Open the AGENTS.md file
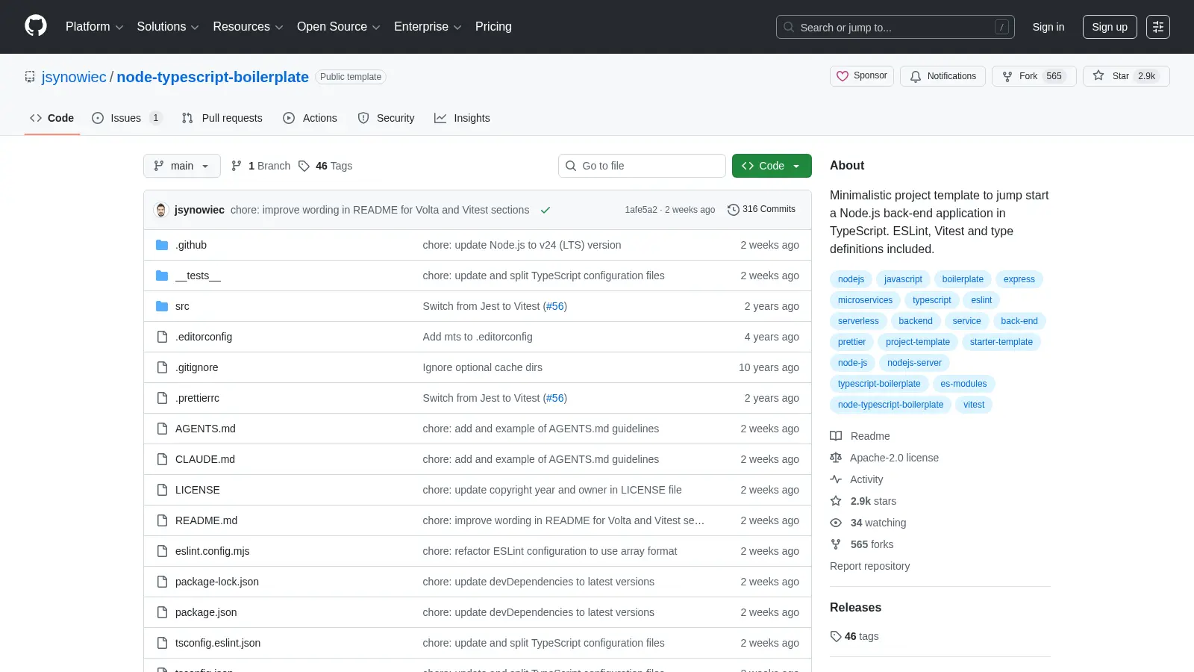Viewport: 1194px width, 672px height. pyautogui.click(x=205, y=429)
